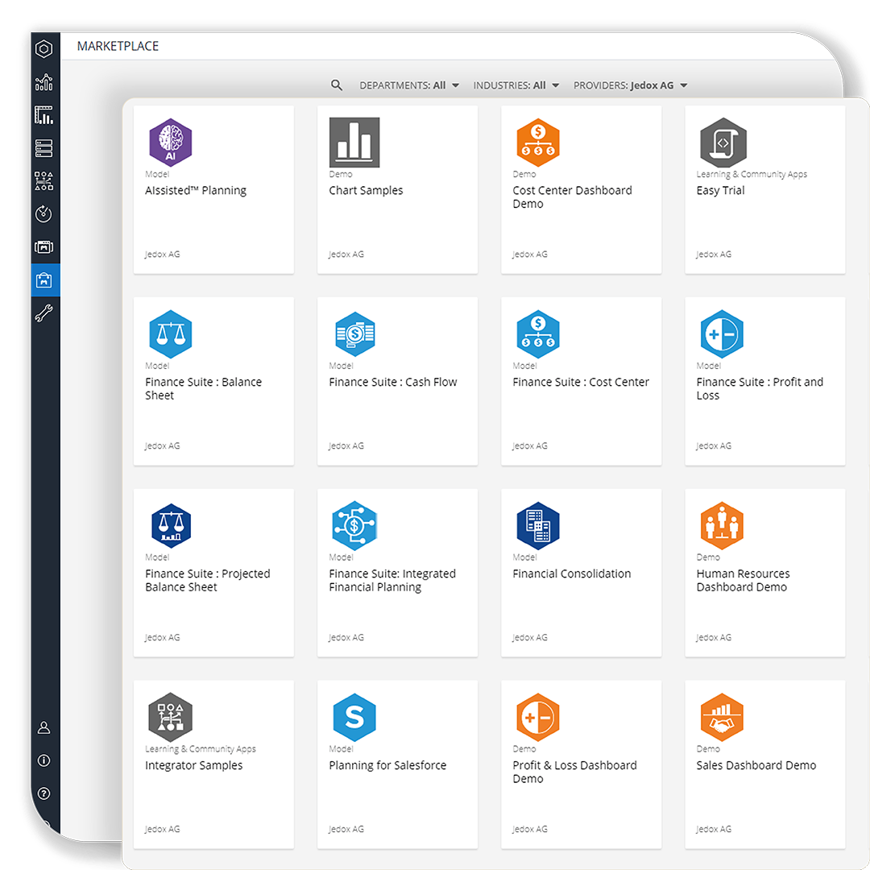Open the Jedox home hexagon icon
This screenshot has height=870, width=870.
(43, 48)
